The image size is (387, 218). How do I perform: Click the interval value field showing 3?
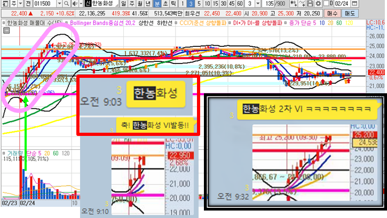pyautogui.click(x=250, y=3)
